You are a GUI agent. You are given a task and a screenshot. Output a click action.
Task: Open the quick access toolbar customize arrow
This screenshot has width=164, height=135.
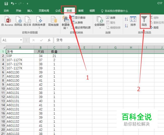point(28,4)
